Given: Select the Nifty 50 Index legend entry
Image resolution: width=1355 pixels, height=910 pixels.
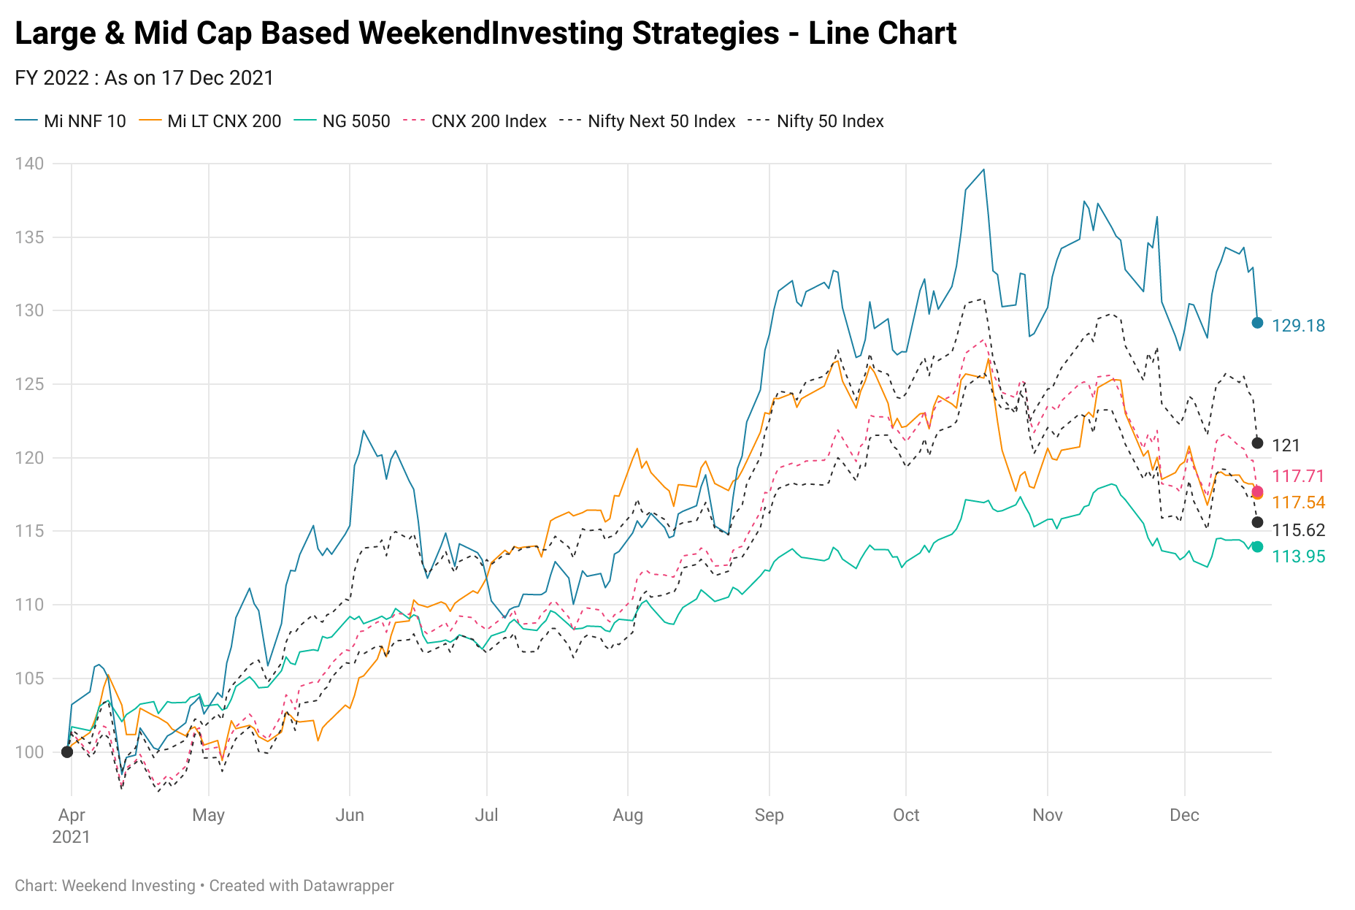Looking at the screenshot, I should 816,121.
